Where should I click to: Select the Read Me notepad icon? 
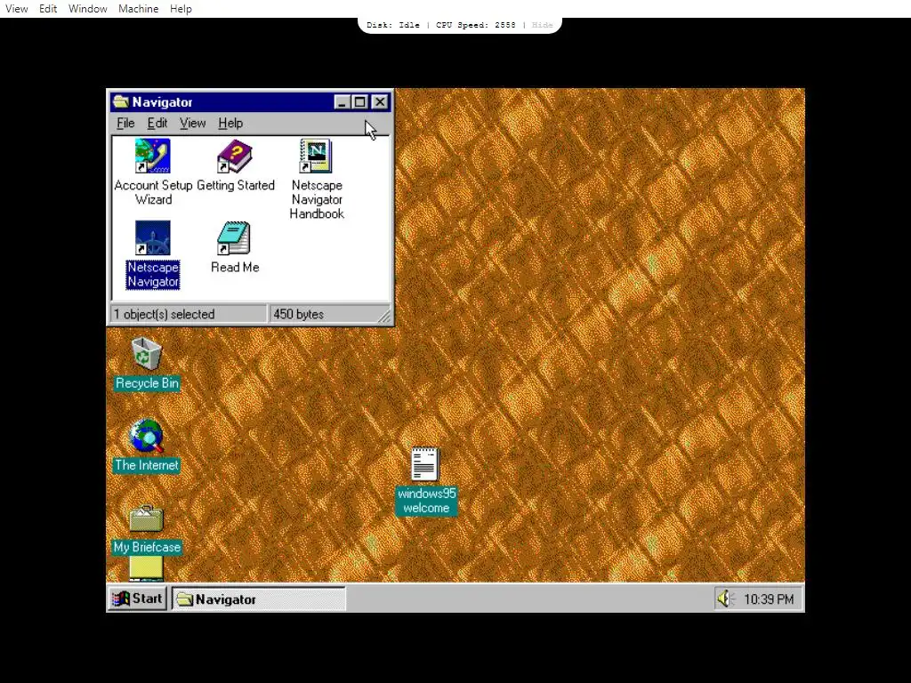234,237
